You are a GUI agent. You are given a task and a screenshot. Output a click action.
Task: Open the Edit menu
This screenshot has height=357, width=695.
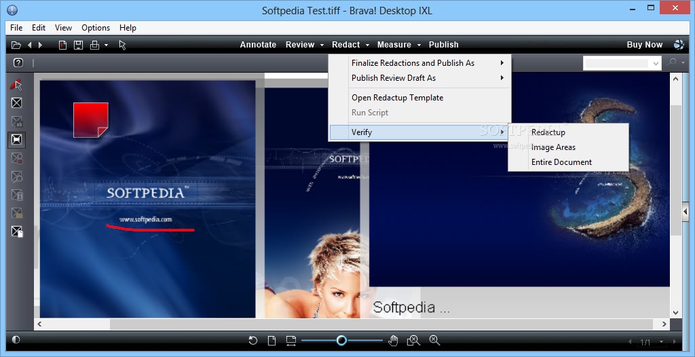pyautogui.click(x=39, y=28)
